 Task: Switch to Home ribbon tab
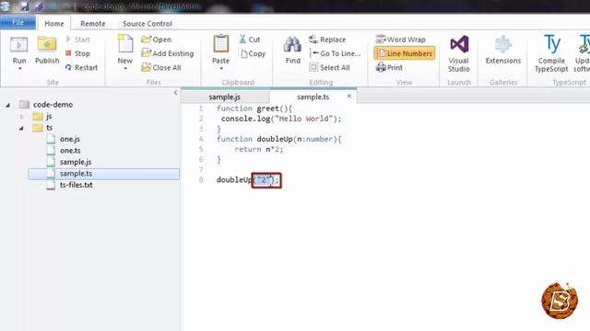point(54,23)
